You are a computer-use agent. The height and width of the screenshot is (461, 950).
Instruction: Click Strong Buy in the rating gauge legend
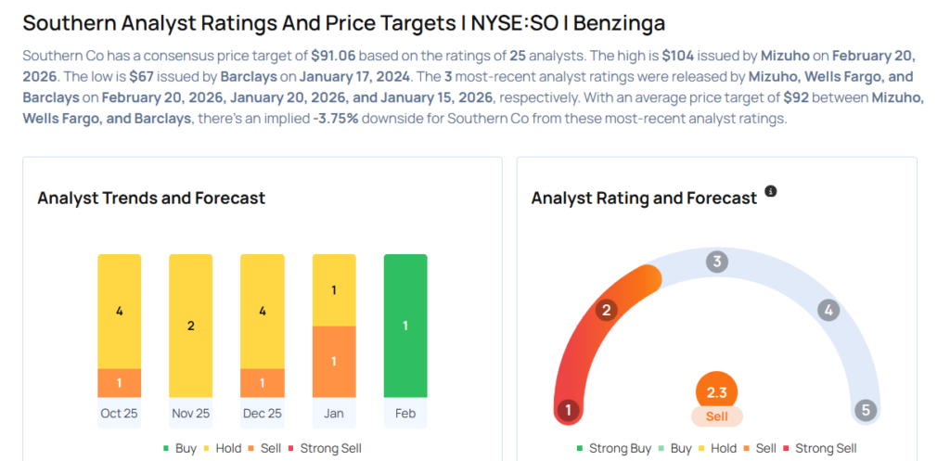click(x=613, y=448)
